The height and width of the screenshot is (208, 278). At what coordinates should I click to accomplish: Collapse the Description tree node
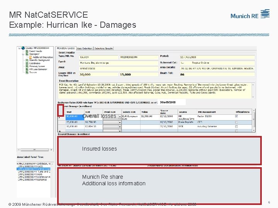point(23,54)
